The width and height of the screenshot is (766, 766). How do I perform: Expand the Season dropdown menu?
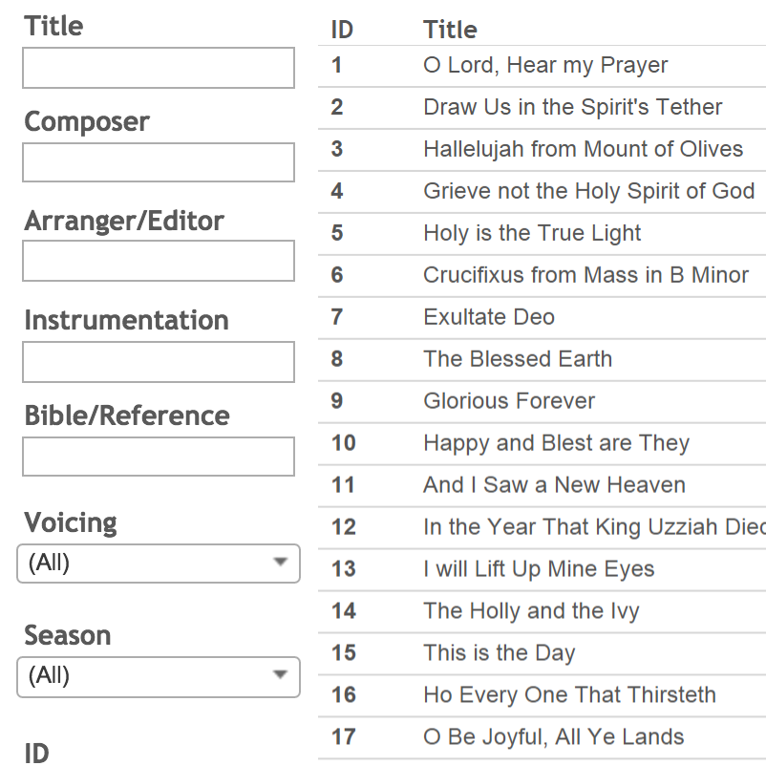(159, 676)
